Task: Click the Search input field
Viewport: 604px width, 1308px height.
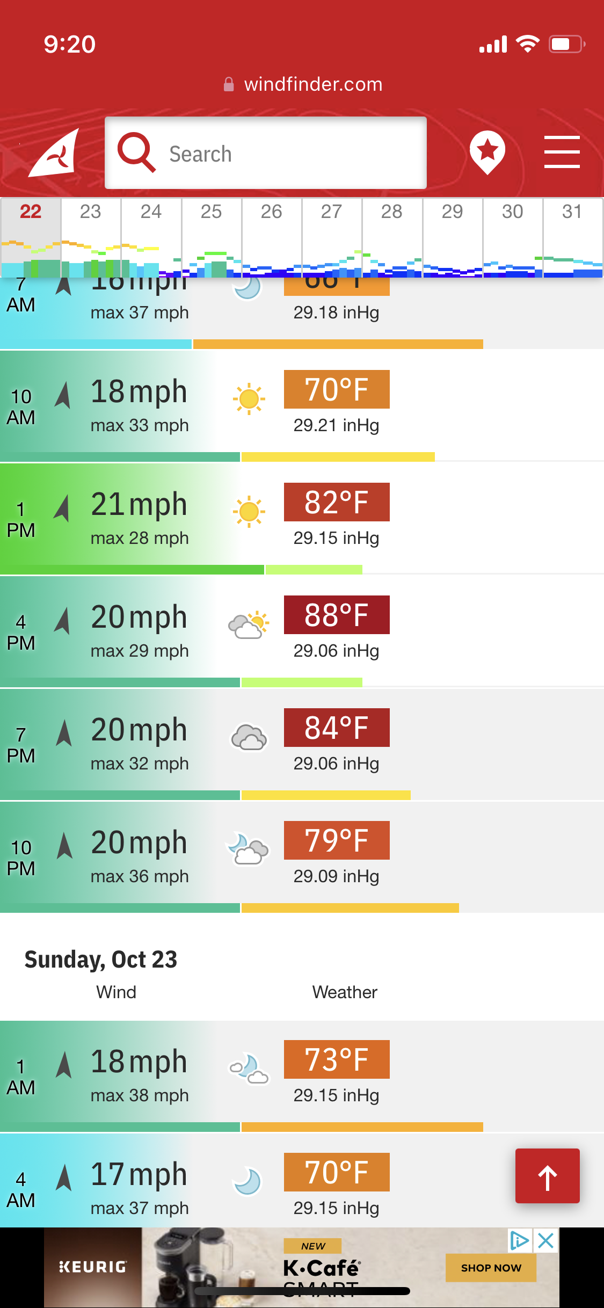Action: pyautogui.click(x=266, y=153)
